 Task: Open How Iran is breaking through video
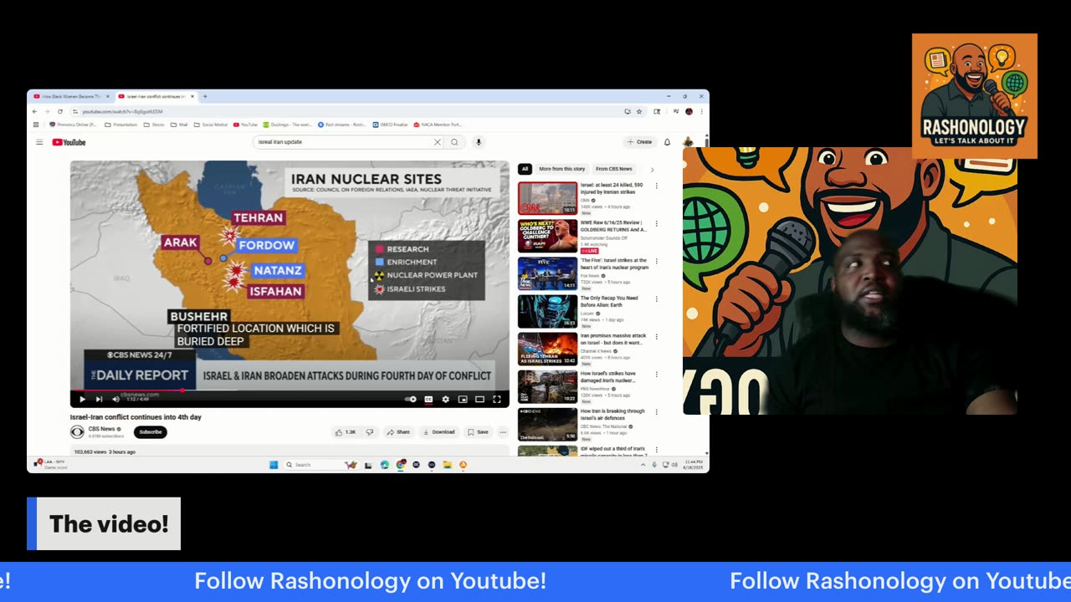point(547,424)
